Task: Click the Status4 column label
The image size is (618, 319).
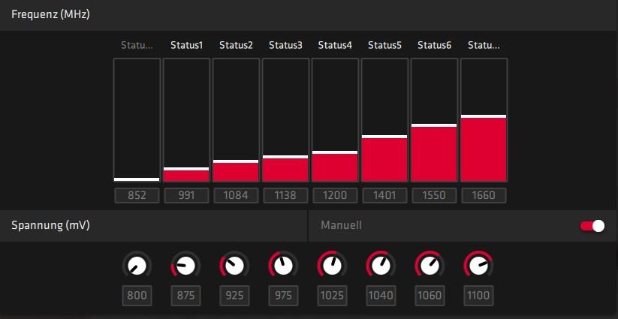Action: point(335,45)
